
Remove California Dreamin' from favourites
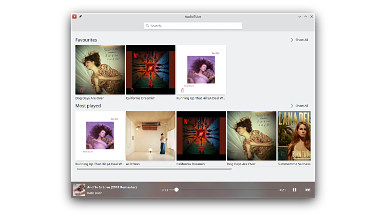pos(131,90)
